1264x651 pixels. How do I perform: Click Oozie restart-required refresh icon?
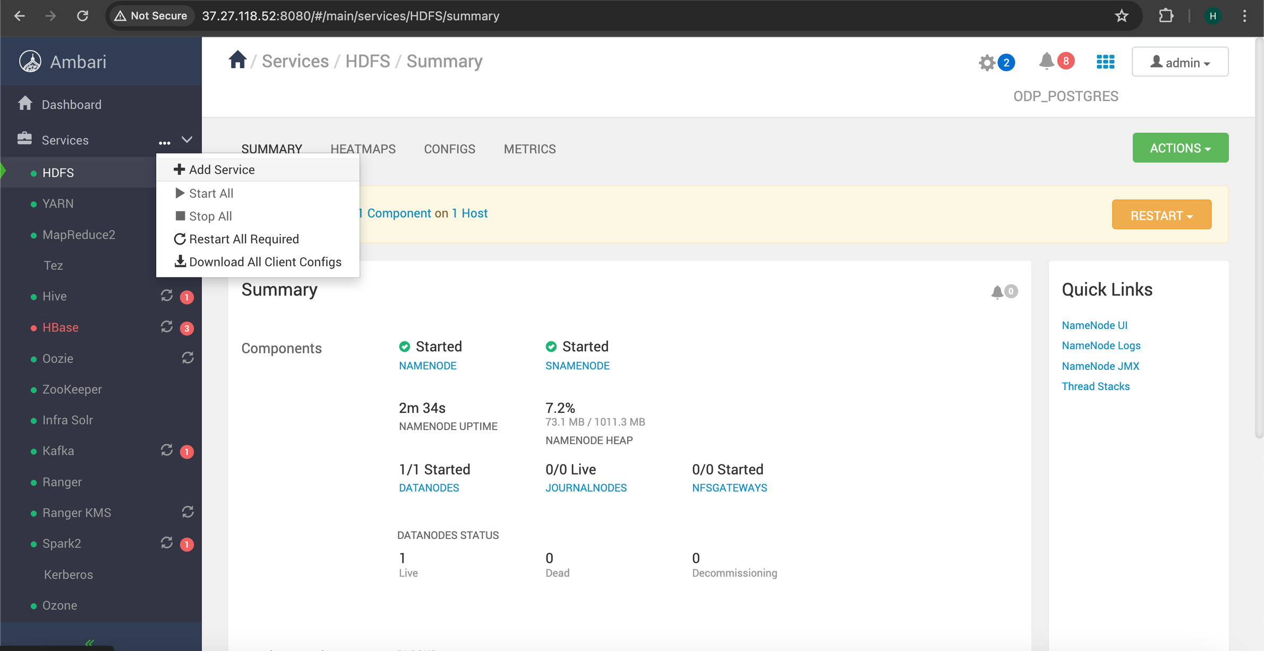[187, 358]
